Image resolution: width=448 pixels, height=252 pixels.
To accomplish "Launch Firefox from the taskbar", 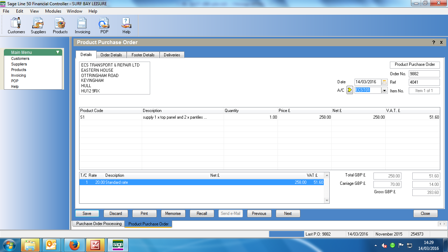I will click(74, 245).
